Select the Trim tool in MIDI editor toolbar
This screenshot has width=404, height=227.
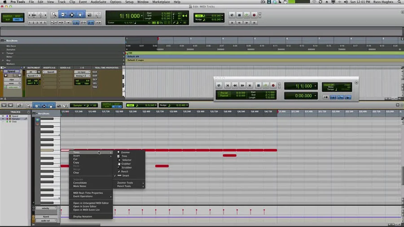click(x=37, y=106)
